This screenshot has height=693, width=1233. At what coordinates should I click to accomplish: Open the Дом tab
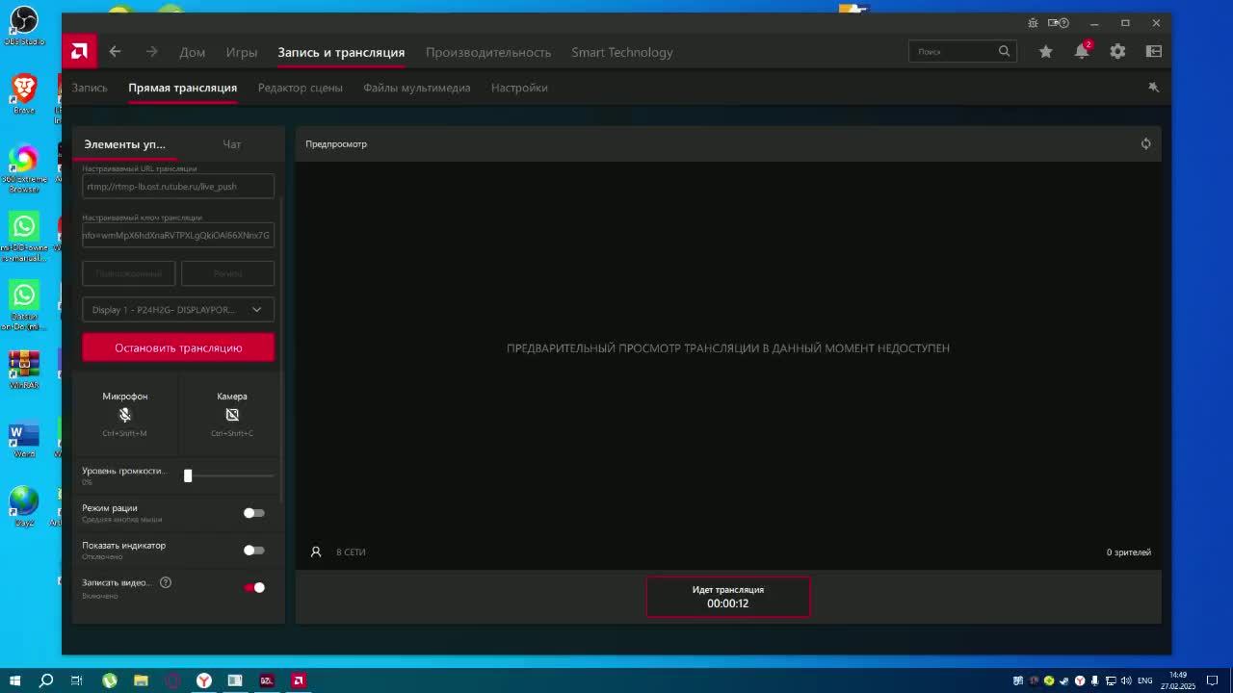tap(192, 52)
